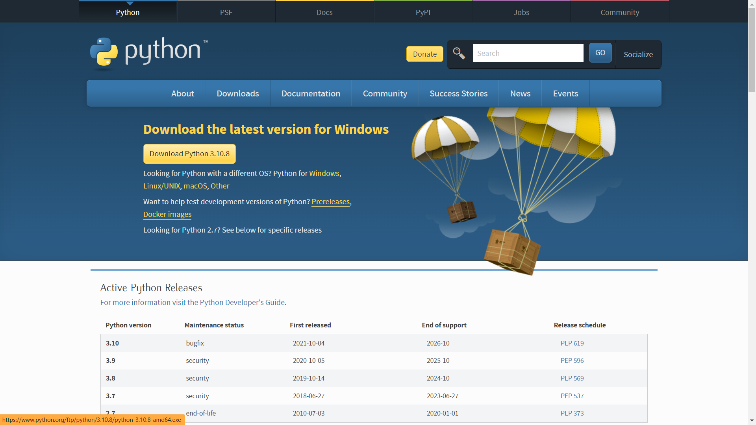Open the PEP 619 release schedule link
This screenshot has height=425, width=756.
tap(572, 343)
